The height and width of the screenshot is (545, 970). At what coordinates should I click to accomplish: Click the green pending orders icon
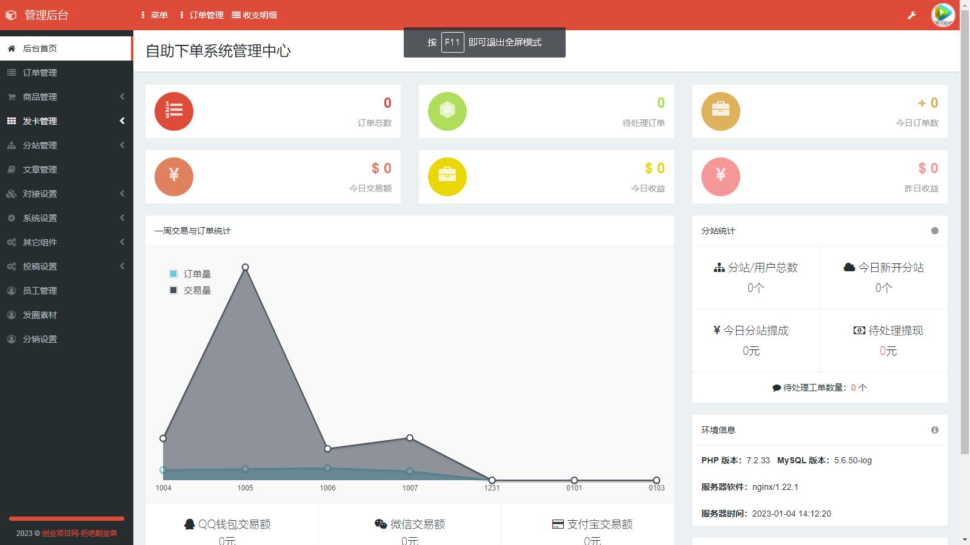(447, 111)
